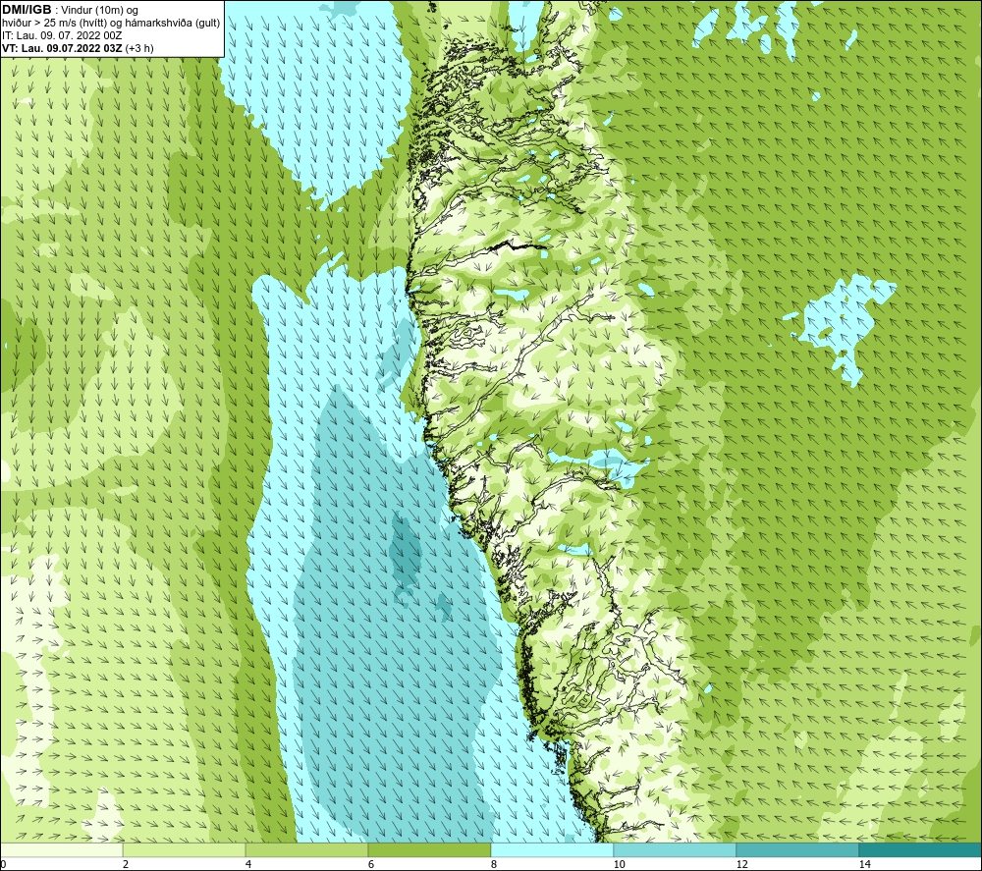Click the 'VT: Lau. 09.07.2022 03Z' valid time
982x871 pixels.
pos(62,48)
